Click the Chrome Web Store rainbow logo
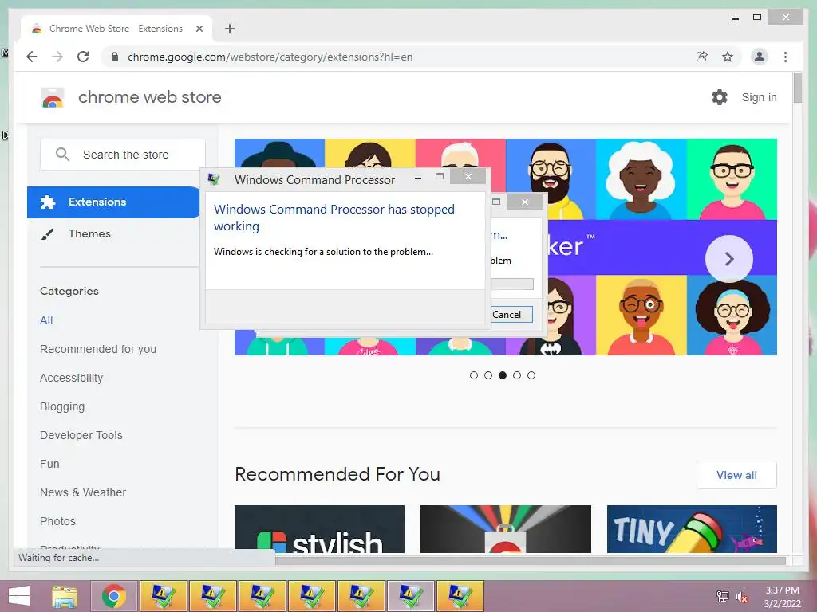 [x=53, y=97]
